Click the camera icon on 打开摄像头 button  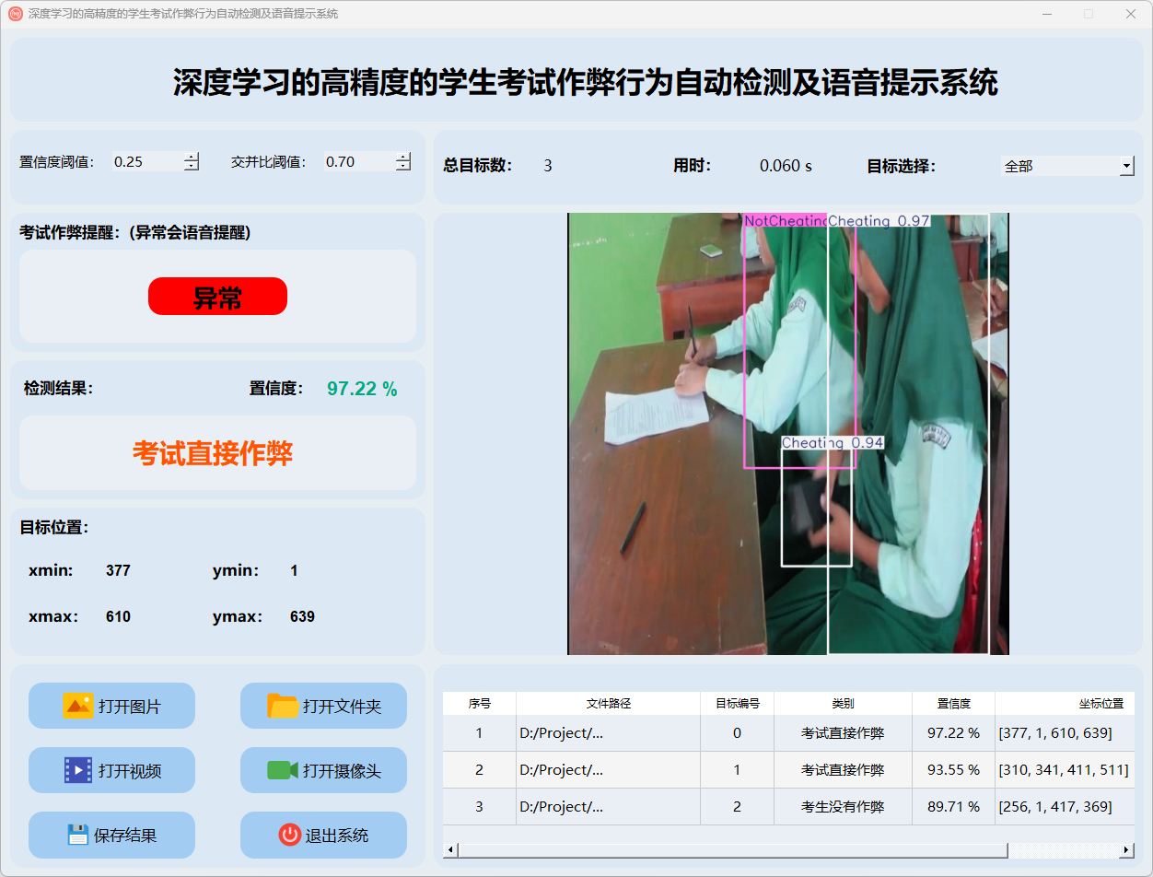click(283, 770)
